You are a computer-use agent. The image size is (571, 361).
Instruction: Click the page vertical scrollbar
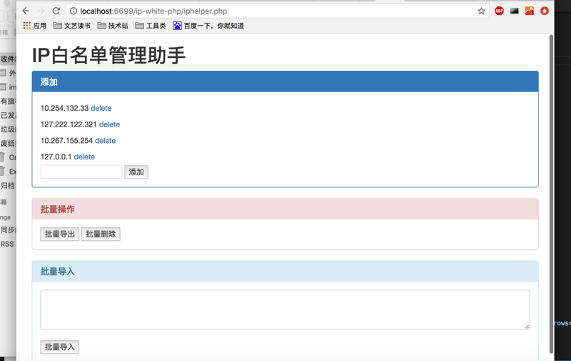coord(551,193)
